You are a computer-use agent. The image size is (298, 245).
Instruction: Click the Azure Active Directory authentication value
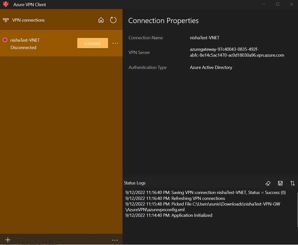coord(211,67)
